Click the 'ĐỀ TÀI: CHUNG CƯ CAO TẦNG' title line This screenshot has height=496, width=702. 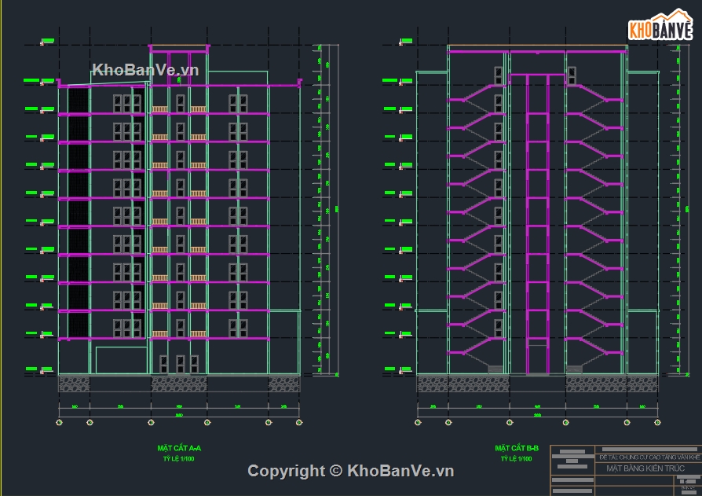[x=649, y=457]
